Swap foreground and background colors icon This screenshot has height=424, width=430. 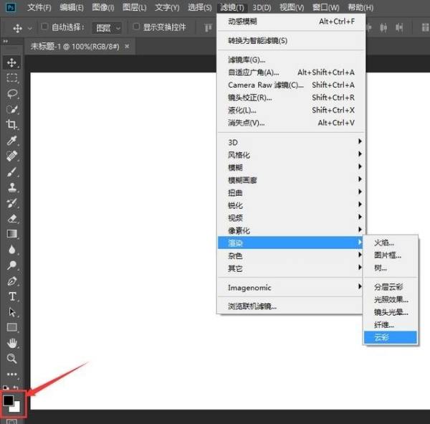coord(16,387)
